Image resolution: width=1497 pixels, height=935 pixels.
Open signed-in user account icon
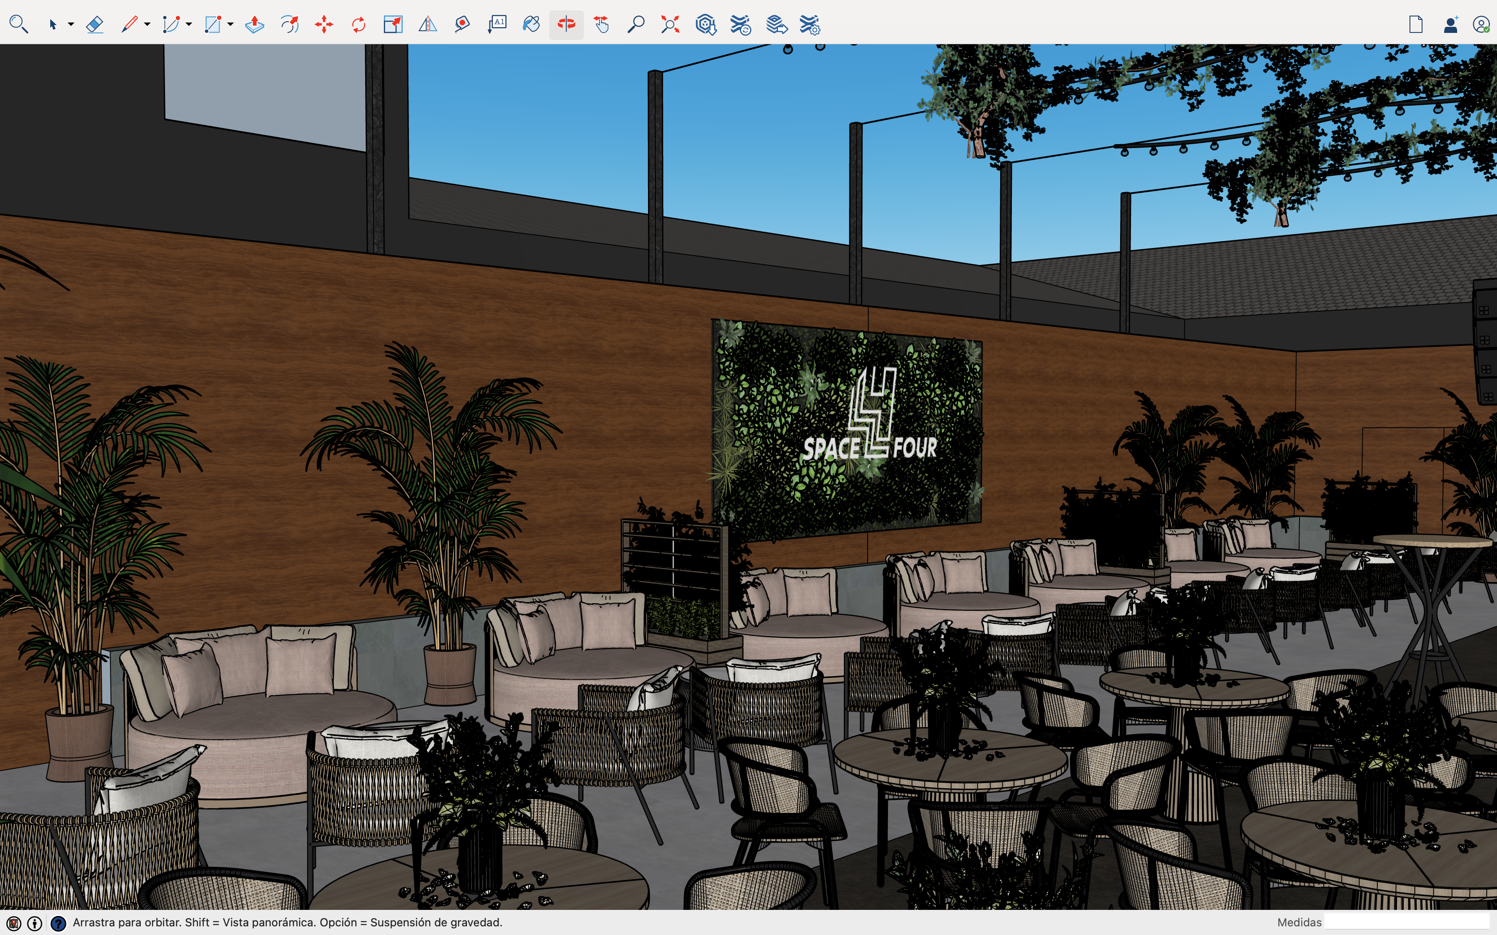1481,25
